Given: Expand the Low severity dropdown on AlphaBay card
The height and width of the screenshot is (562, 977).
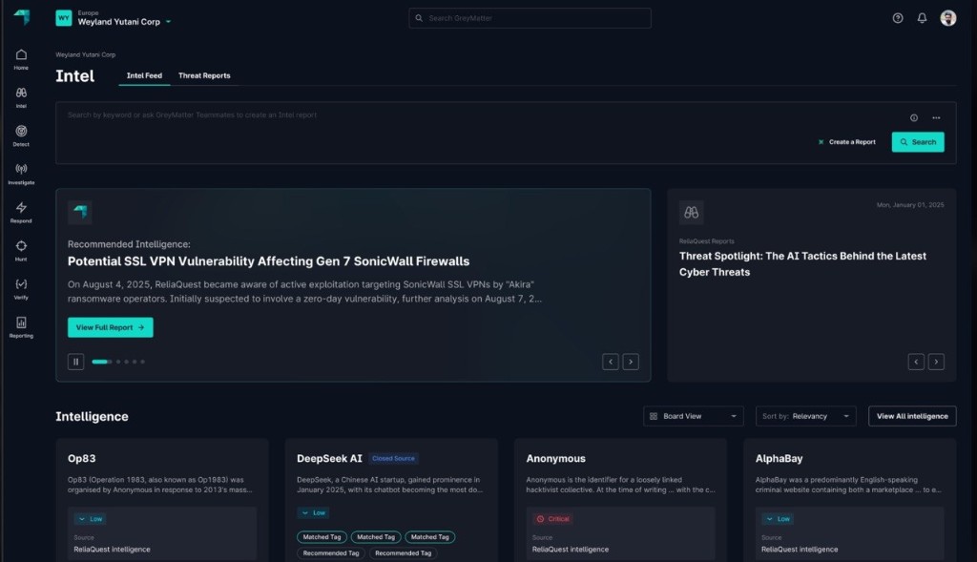Looking at the screenshot, I should coord(778,518).
